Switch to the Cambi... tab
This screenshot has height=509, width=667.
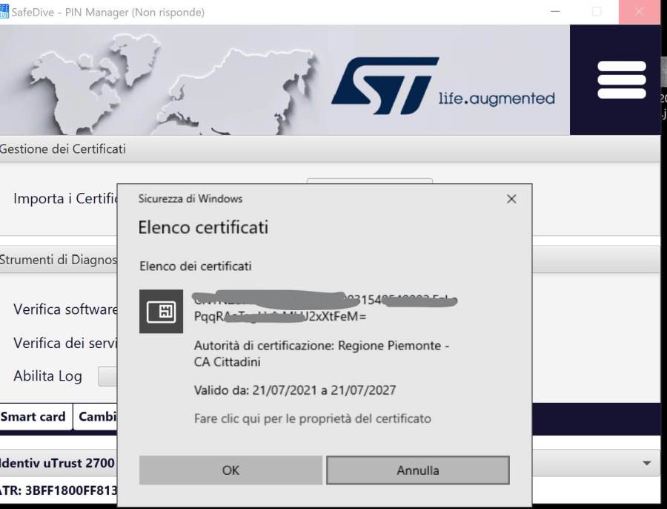tap(96, 417)
